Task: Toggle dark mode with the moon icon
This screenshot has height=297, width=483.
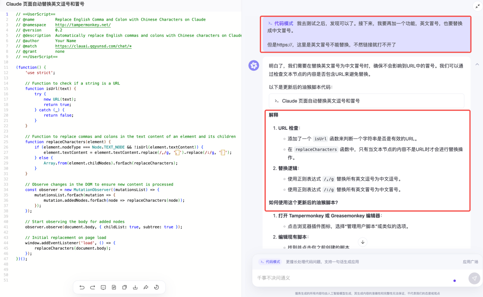Action: 157,287
